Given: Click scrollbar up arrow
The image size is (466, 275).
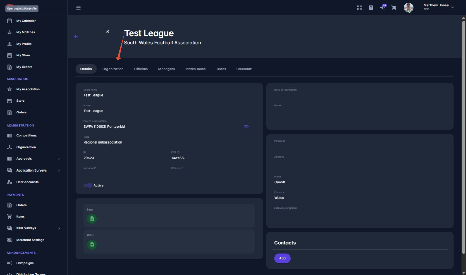Looking at the screenshot, I should point(464,18).
